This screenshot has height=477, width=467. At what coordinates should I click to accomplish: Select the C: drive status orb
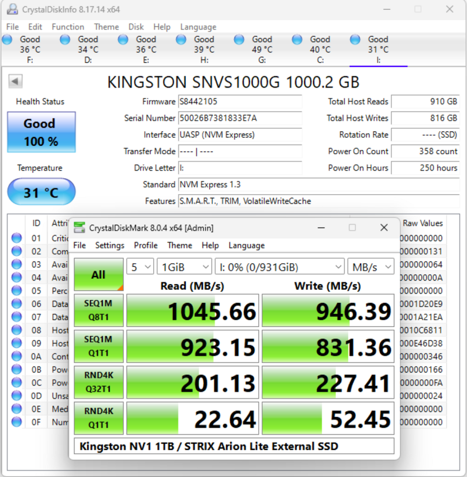(x=297, y=39)
